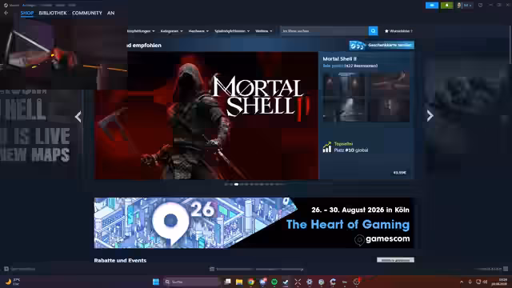Screen dimensions: 512x288
Task: Open the account name dropdown beside the avatar
Action: pyautogui.click(x=467, y=6)
